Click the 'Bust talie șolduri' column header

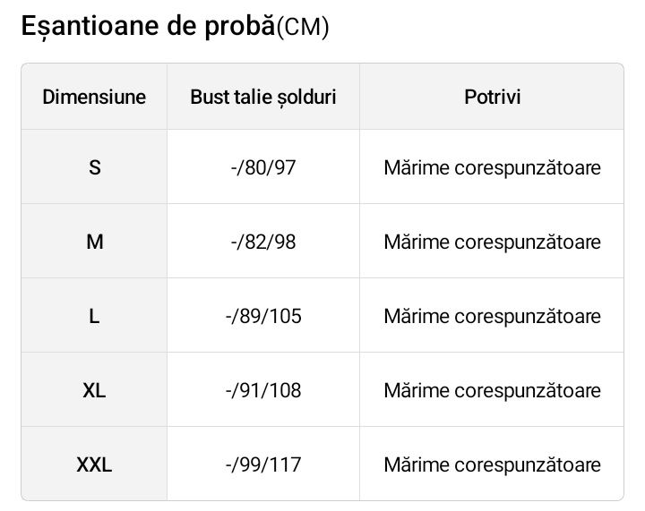(x=263, y=97)
